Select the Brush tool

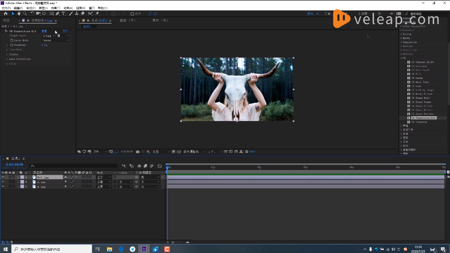click(70, 14)
